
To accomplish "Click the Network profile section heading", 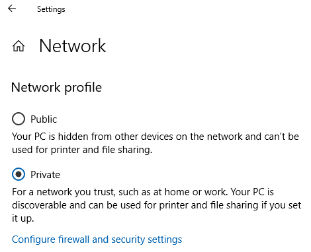I will tap(56, 88).
